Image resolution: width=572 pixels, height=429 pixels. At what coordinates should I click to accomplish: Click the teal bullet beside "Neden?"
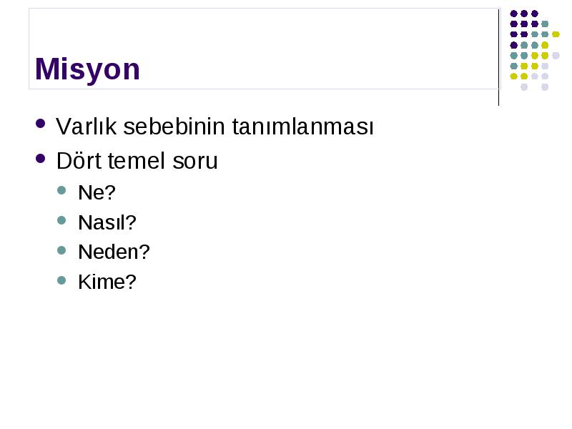(x=61, y=250)
